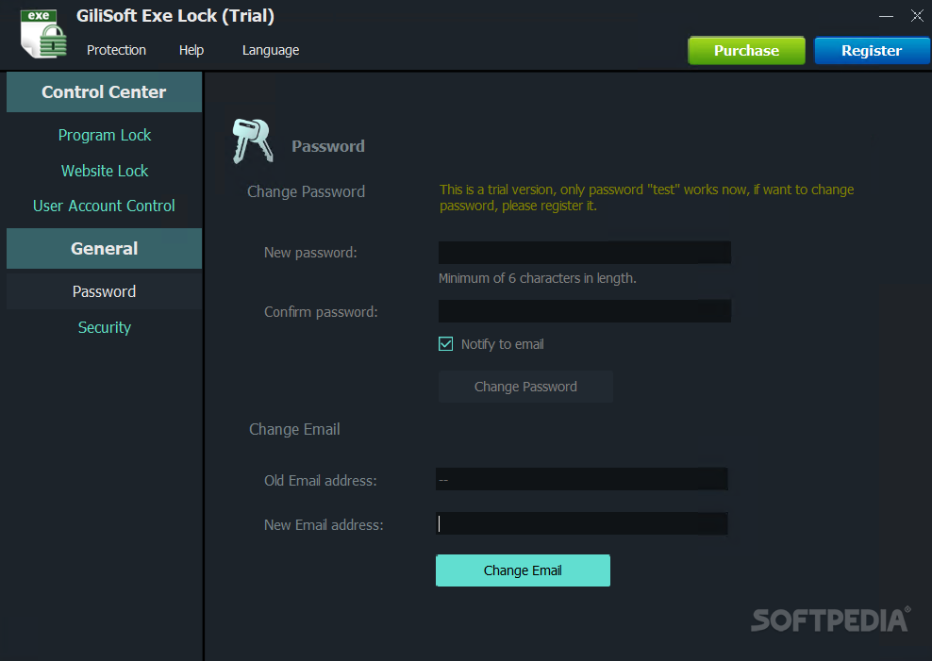This screenshot has width=932, height=661.
Task: Click the Control Center header
Action: [x=104, y=92]
